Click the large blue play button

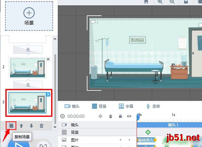(x=19, y=143)
